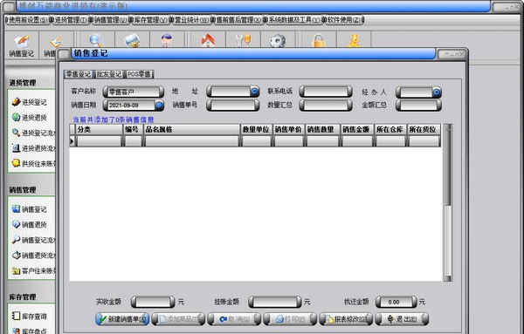Click the 联系电话 input field
524x334 pixels.
326,92
